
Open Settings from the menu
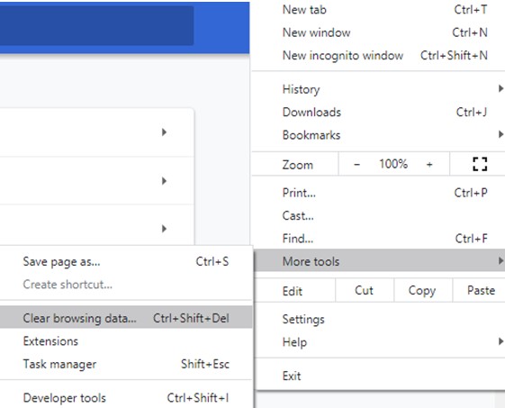click(380, 319)
